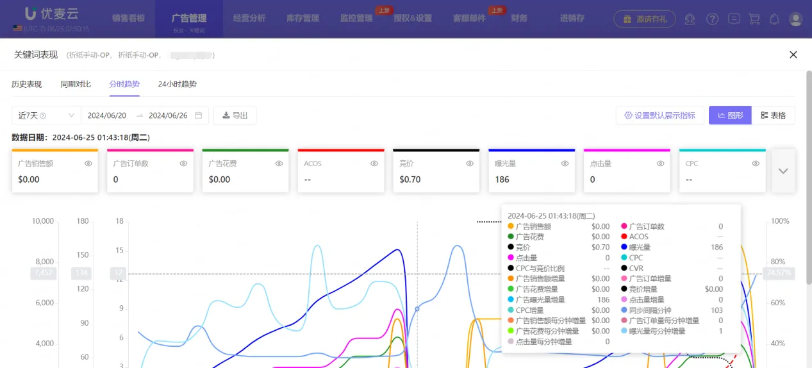Open 监控管理 menu
The image size is (812, 368).
pos(356,19)
